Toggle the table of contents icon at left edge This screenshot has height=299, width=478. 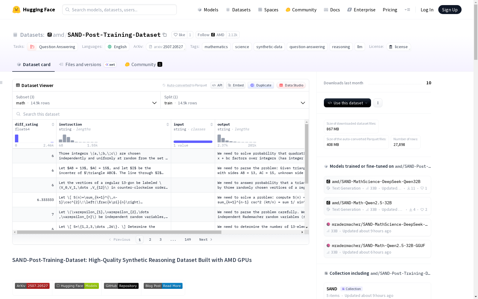(x=1, y=83)
